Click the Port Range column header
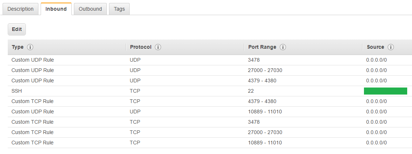 click(262, 47)
